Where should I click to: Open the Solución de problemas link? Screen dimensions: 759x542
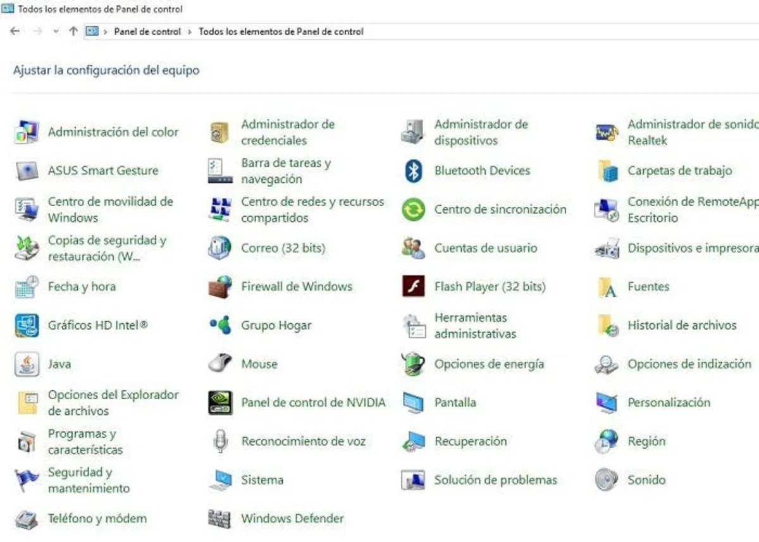coord(495,480)
